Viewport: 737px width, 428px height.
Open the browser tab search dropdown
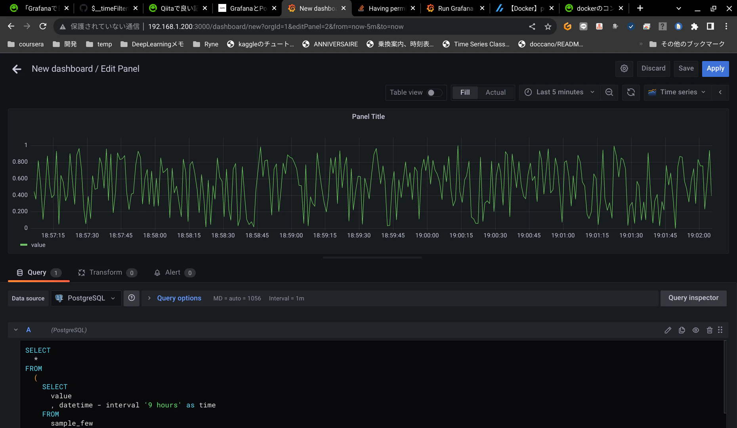coord(678,8)
